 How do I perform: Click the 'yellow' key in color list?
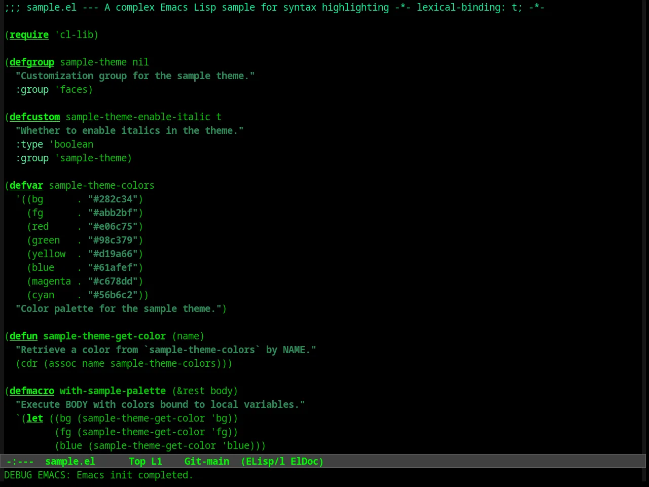49,254
